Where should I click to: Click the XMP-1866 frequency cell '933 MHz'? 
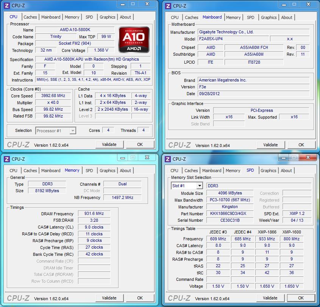coord(267,239)
